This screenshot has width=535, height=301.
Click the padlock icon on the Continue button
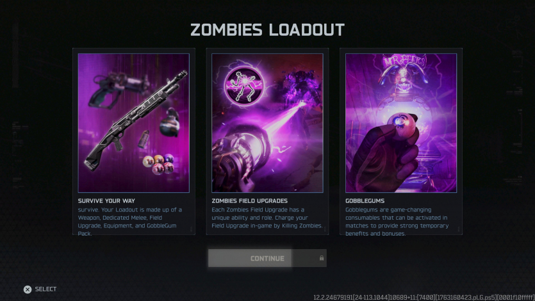pyautogui.click(x=322, y=258)
